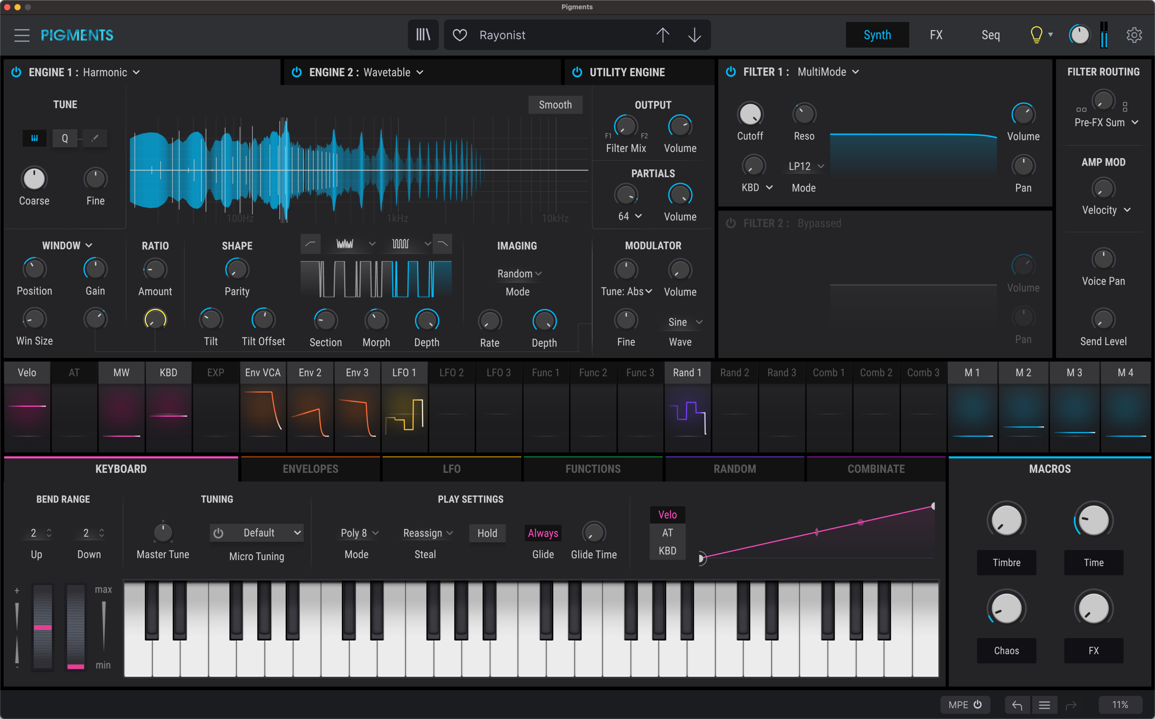Select the keyboard tune mode icon
1155x719 pixels.
(34, 138)
